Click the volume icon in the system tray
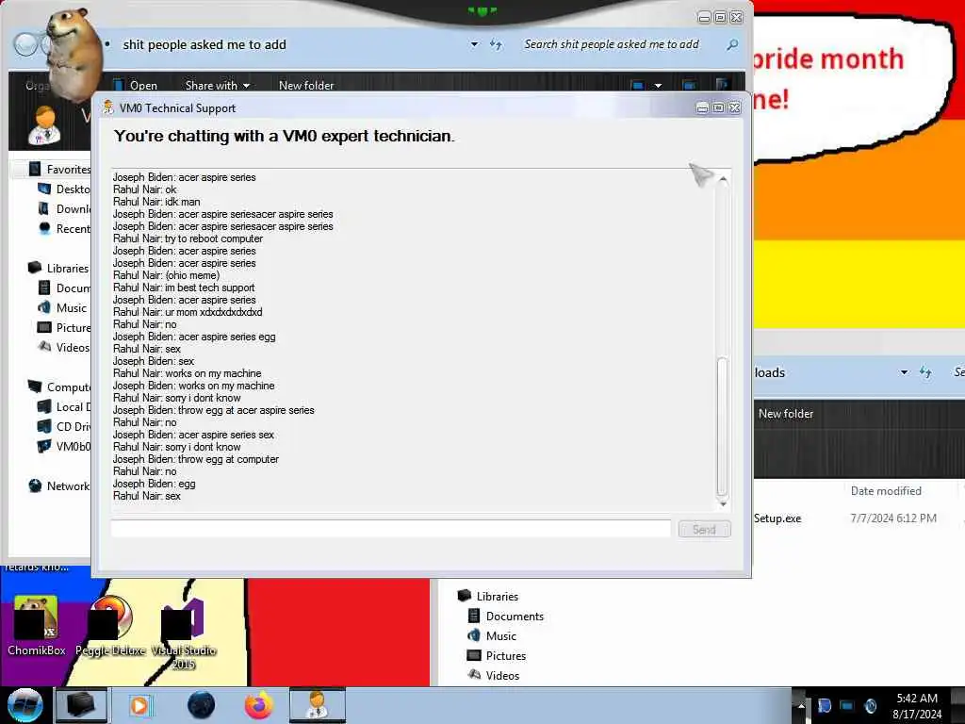965x724 pixels. (870, 706)
